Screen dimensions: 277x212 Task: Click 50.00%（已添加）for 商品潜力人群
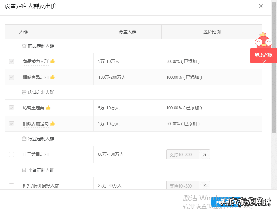pos(183,62)
